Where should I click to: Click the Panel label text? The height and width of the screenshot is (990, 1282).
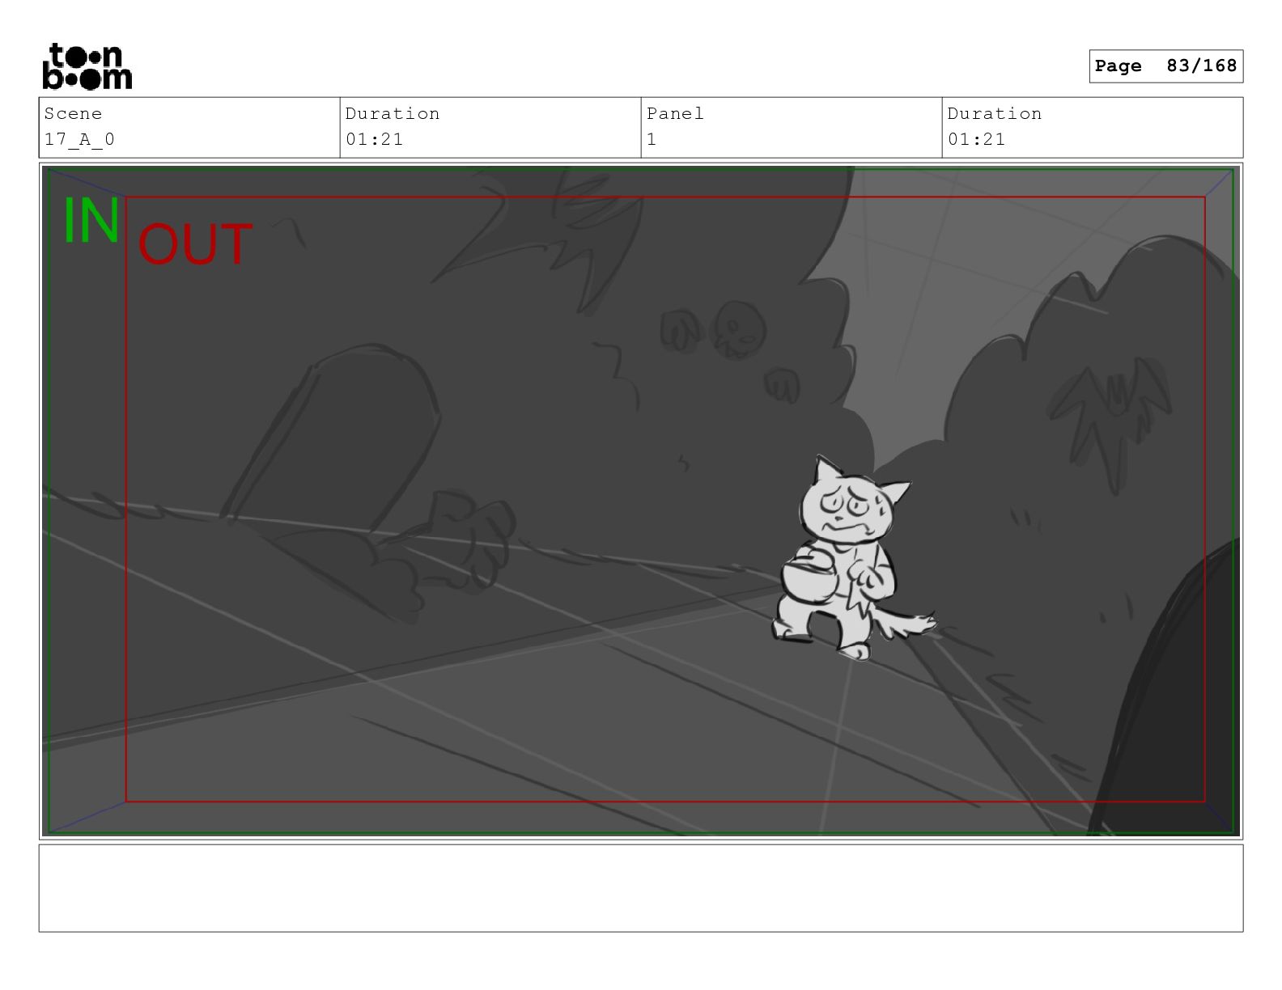[x=675, y=114]
